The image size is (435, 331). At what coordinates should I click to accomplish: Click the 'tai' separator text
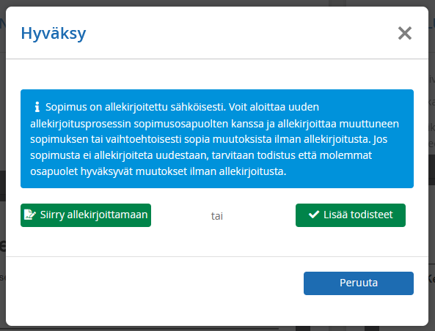coord(217,216)
